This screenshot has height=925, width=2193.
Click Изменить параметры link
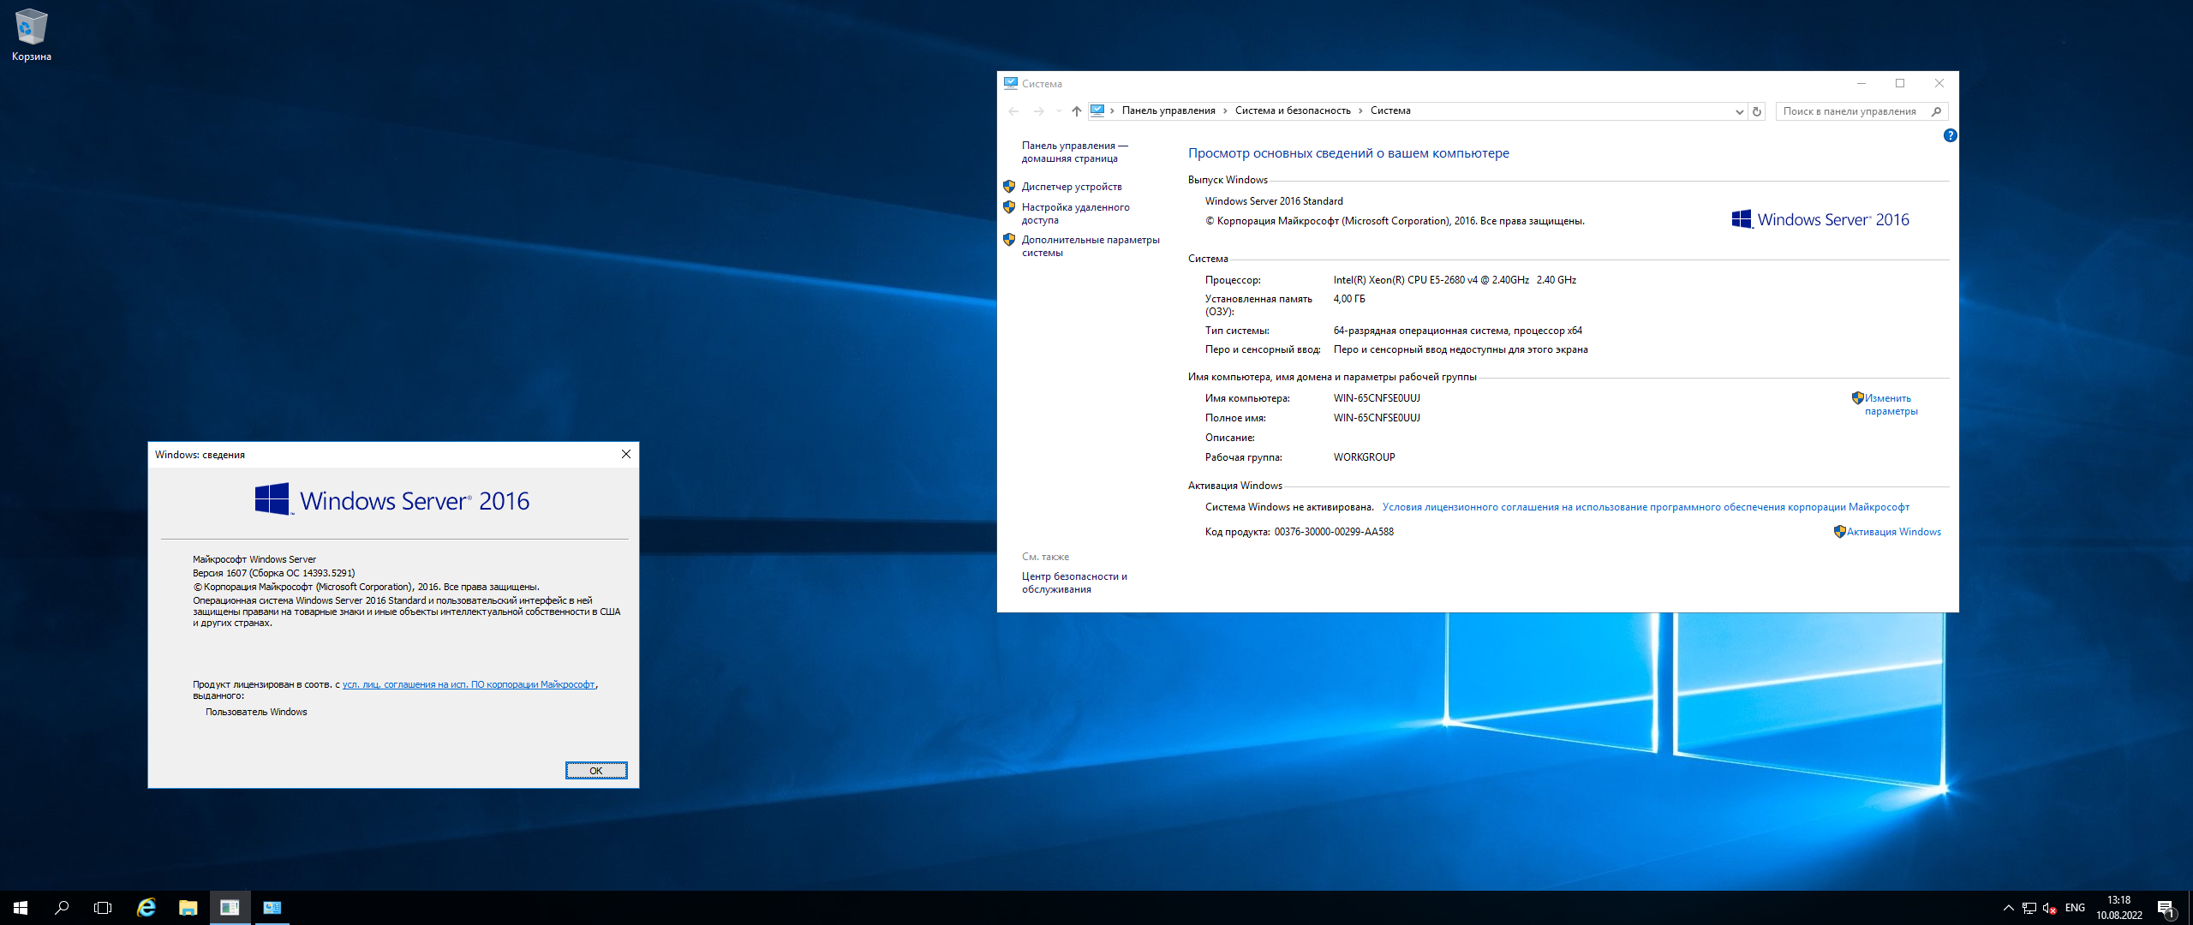tap(1891, 405)
